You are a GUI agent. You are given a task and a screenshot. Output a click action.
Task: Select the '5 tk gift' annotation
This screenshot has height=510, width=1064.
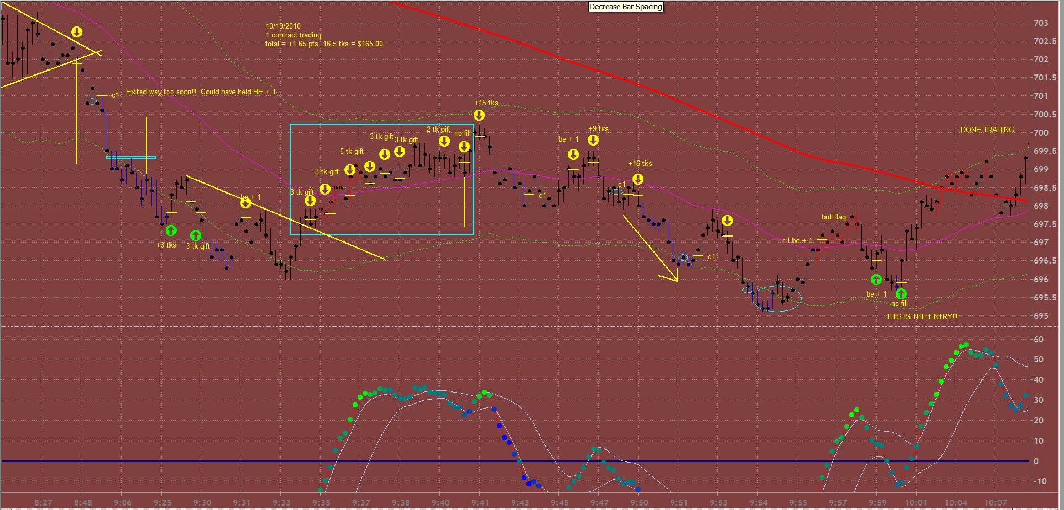[x=352, y=151]
